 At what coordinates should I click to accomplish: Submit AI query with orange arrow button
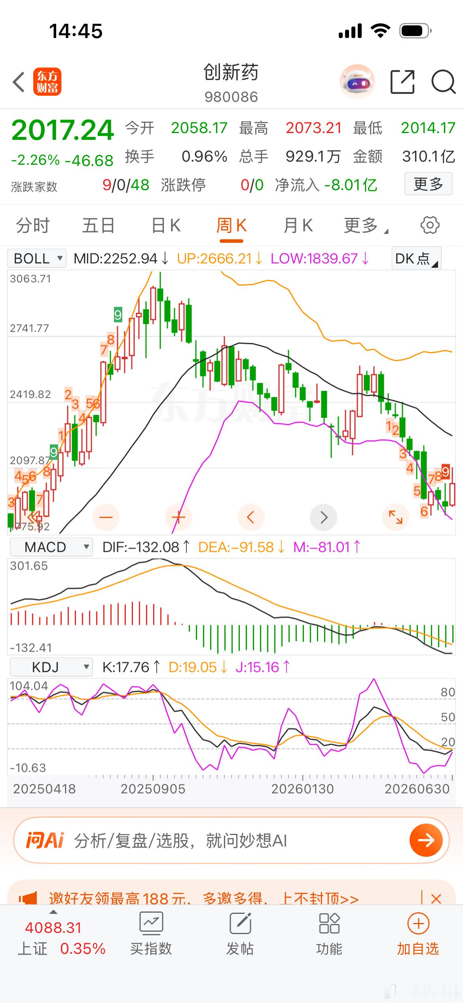426,840
